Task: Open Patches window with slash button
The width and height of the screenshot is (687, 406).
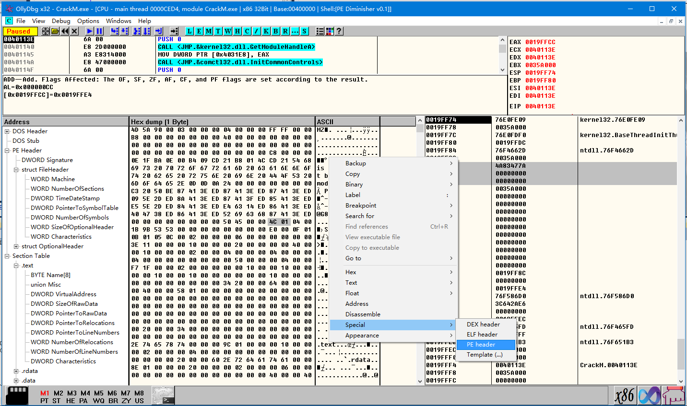Action: pos(257,31)
